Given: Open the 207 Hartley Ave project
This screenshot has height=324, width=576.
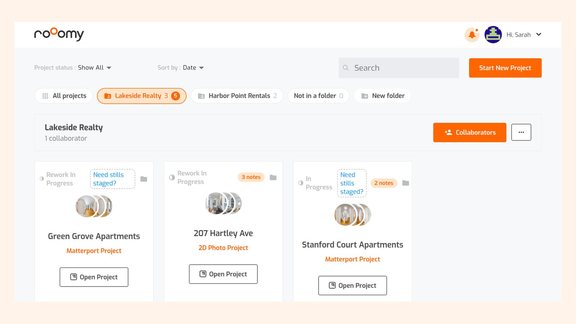Looking at the screenshot, I should pos(223,274).
